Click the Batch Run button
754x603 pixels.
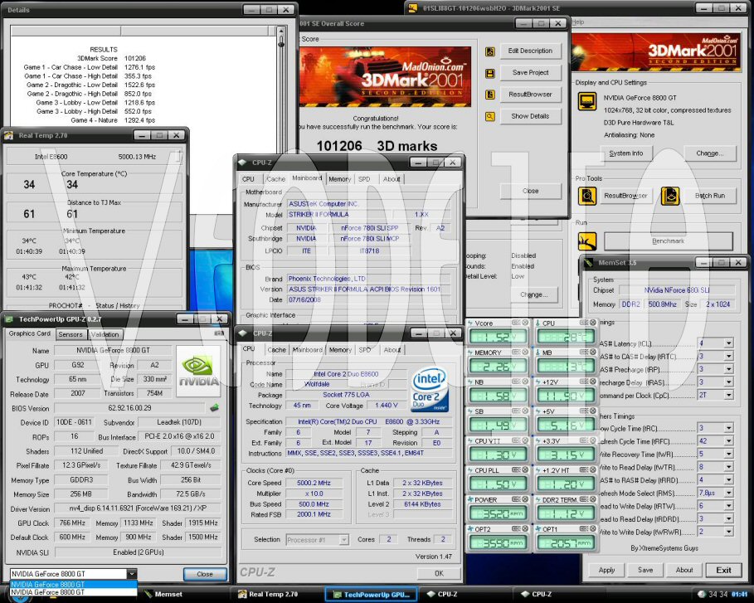click(709, 197)
